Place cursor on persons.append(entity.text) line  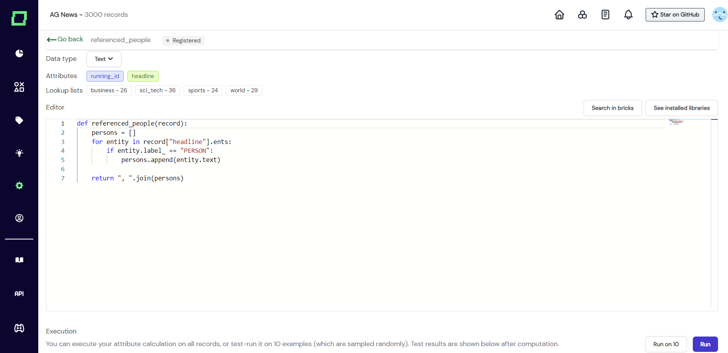(x=171, y=160)
